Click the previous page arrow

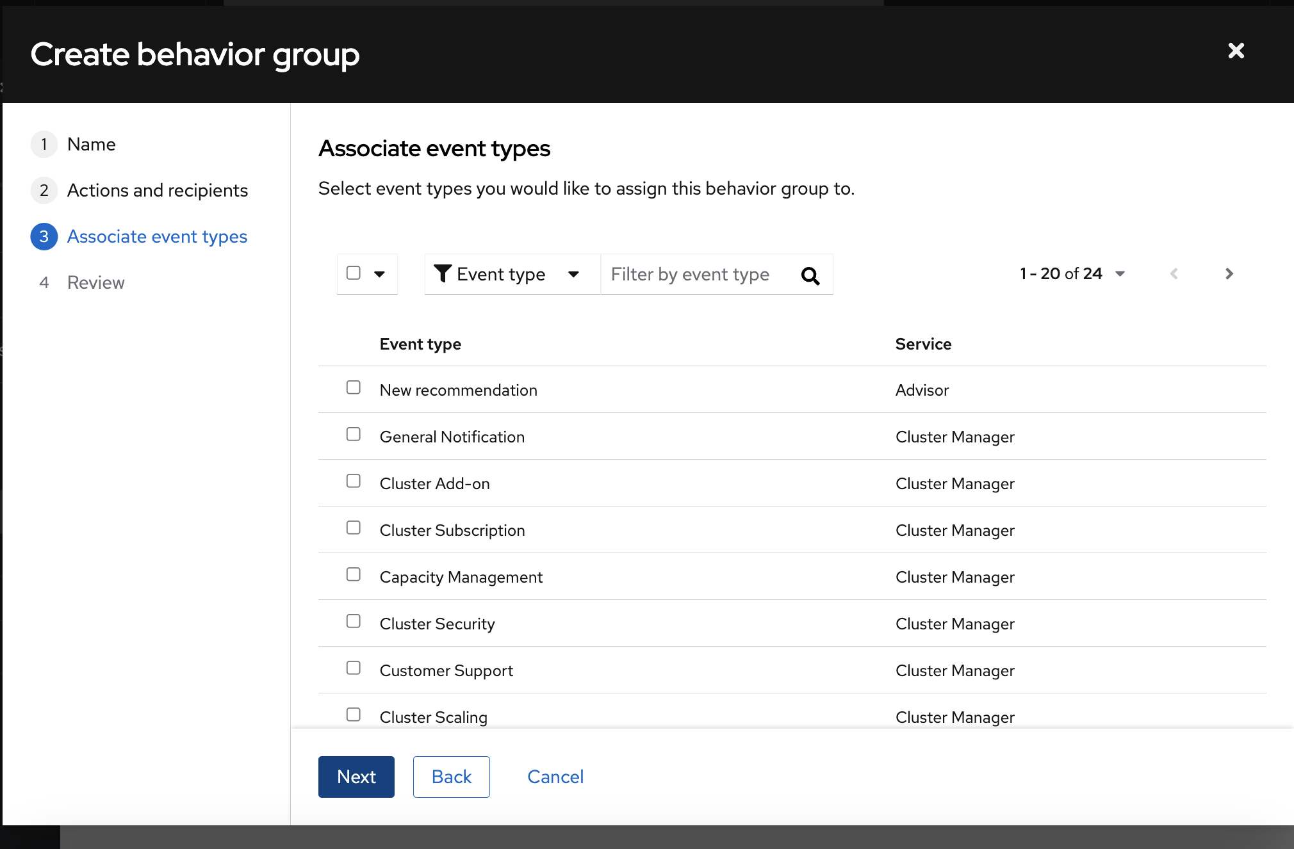[1174, 274]
